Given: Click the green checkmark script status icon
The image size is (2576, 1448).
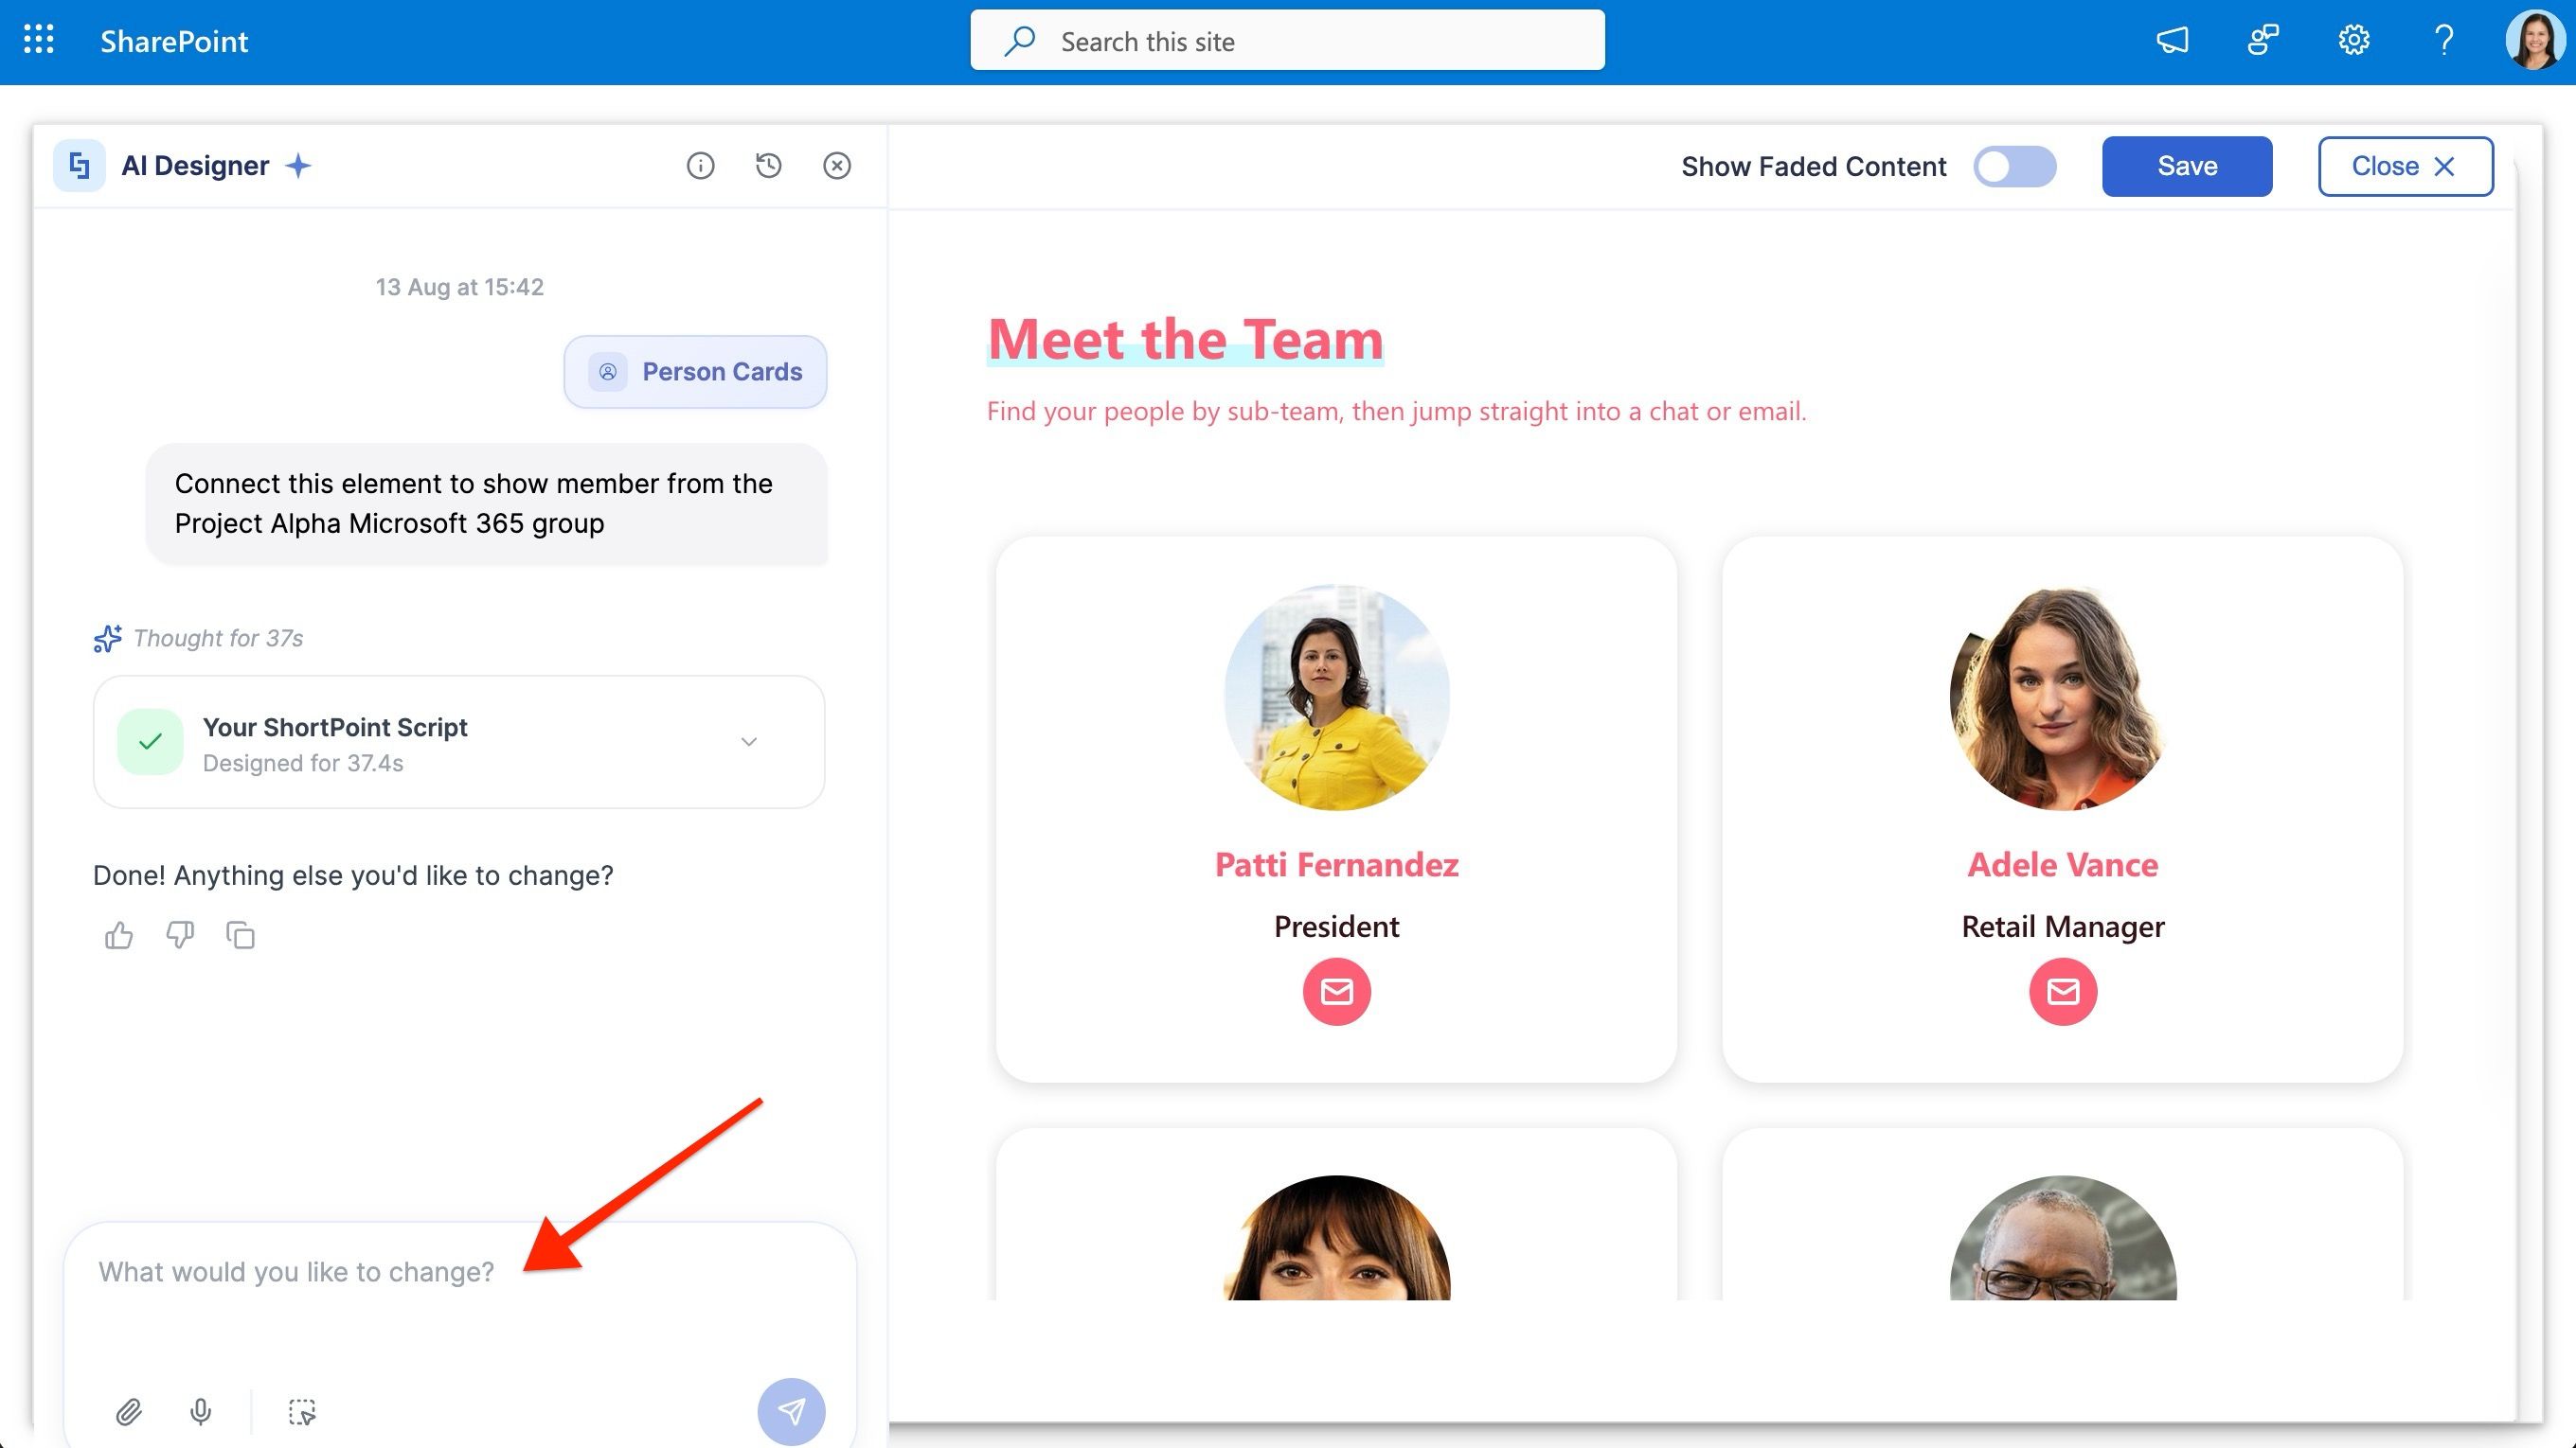Looking at the screenshot, I should click(x=150, y=741).
